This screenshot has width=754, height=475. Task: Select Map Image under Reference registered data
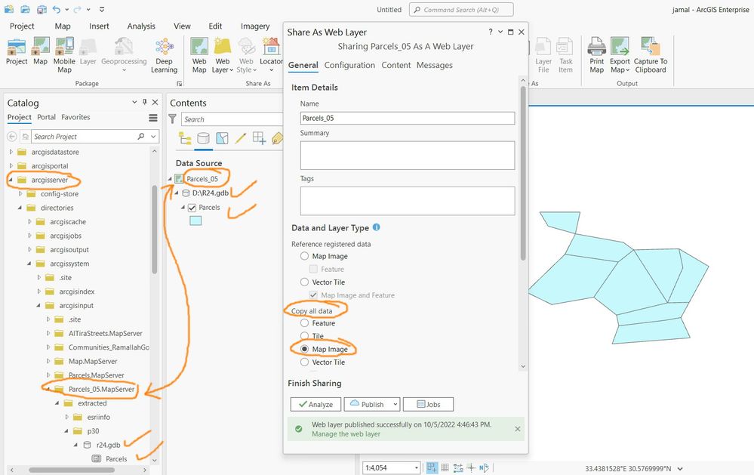click(x=304, y=256)
